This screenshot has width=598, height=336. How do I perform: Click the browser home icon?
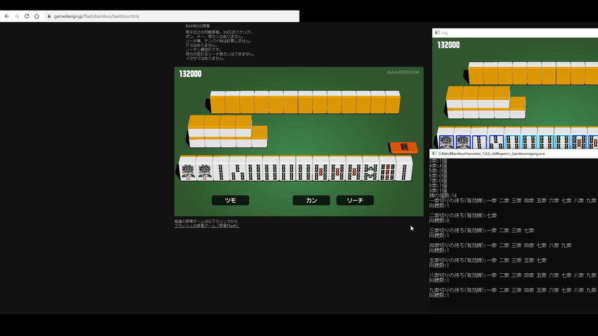(x=37, y=16)
